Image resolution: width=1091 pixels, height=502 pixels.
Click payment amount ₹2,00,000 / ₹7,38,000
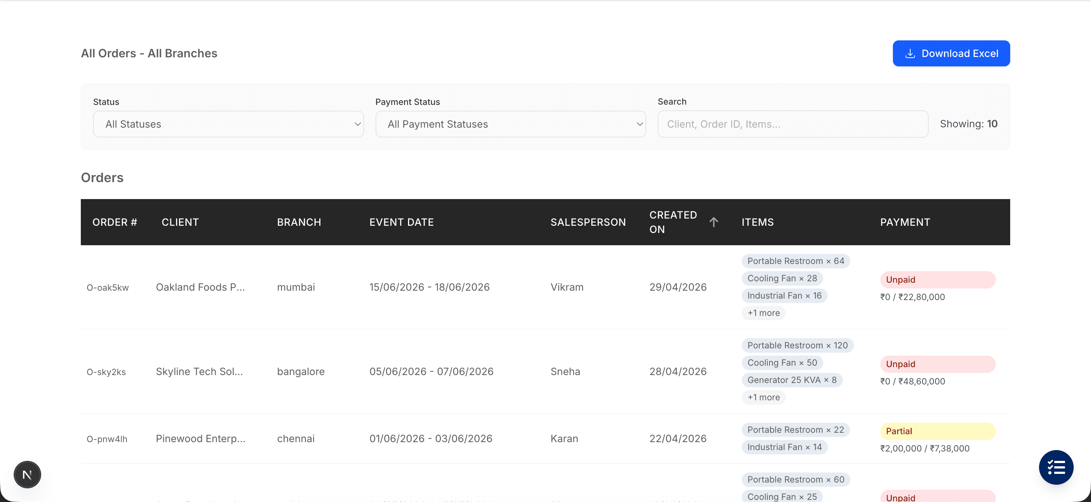(925, 449)
